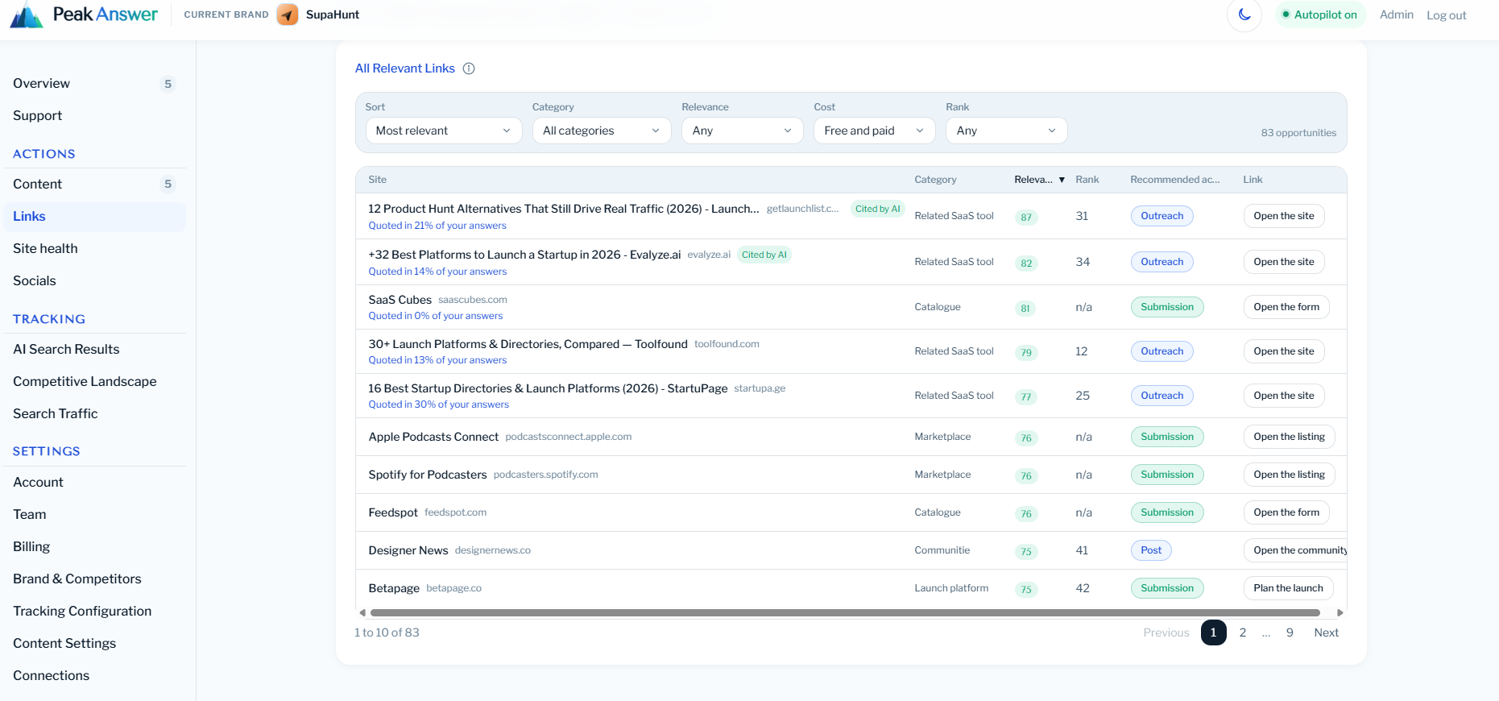Screen dimensions: 1499x701
Task: Click the Peak Answer mountain logo
Action: (27, 15)
